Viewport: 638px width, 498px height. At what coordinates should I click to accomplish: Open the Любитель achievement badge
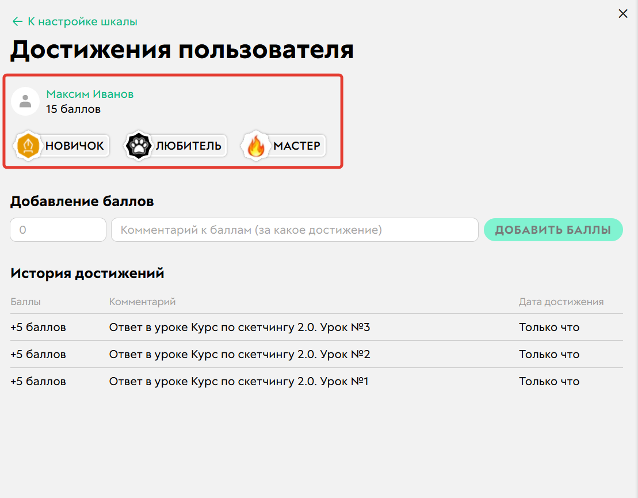pos(175,146)
